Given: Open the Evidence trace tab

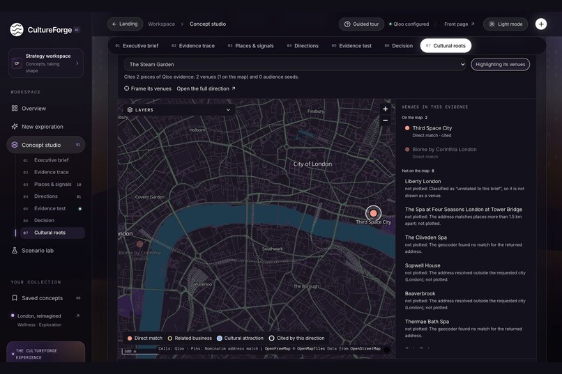Looking at the screenshot, I should (x=193, y=46).
